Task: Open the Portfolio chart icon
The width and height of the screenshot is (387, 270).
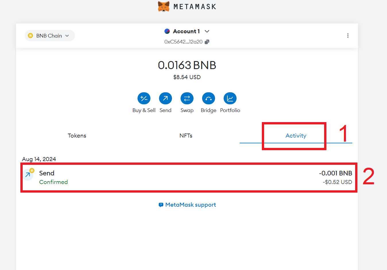Action: 230,99
